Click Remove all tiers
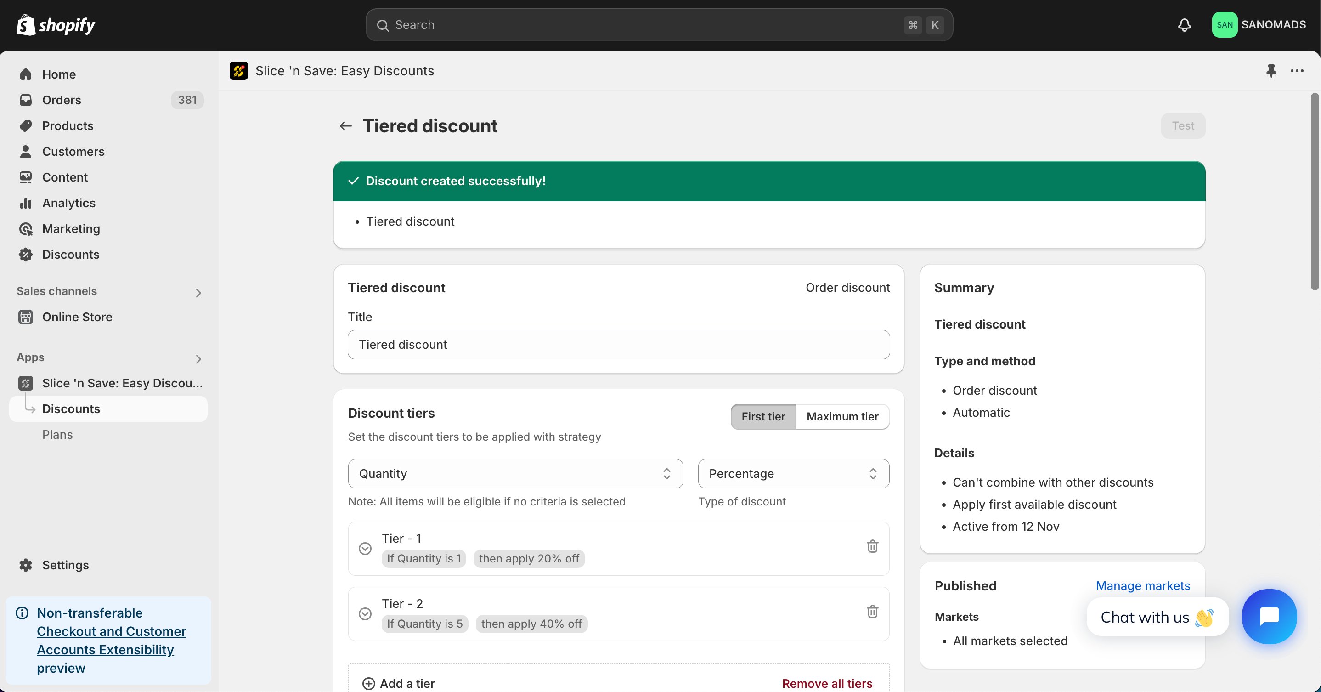This screenshot has width=1321, height=692. (827, 684)
